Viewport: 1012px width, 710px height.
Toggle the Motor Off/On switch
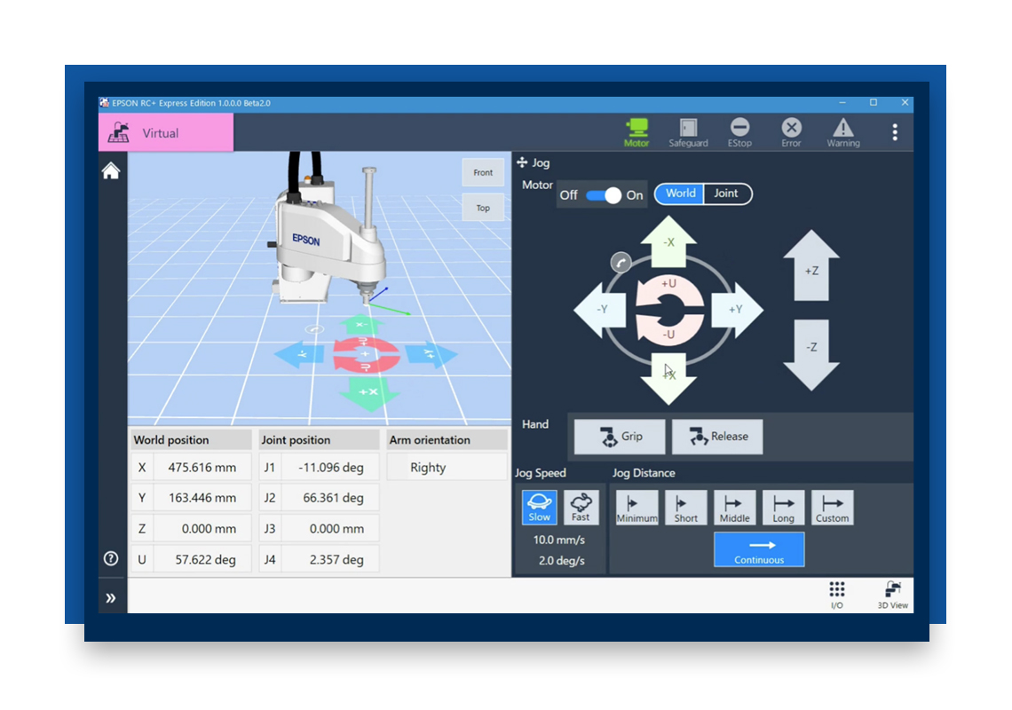click(603, 195)
